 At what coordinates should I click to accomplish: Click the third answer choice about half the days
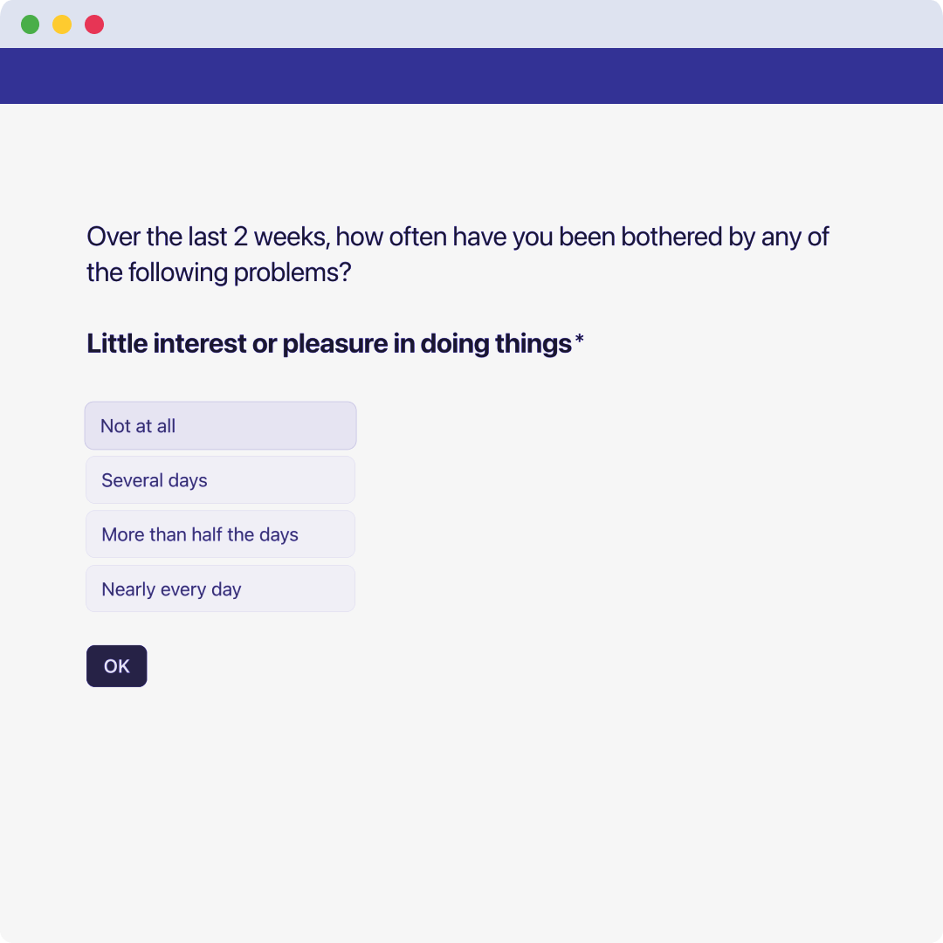pyautogui.click(x=220, y=534)
